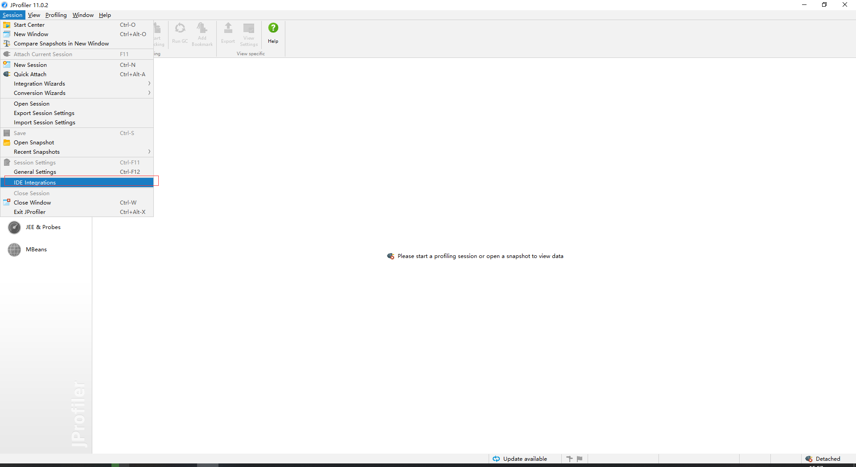Click the Update available status icon
Viewport: 856px width, 467px height.
pyautogui.click(x=496, y=459)
